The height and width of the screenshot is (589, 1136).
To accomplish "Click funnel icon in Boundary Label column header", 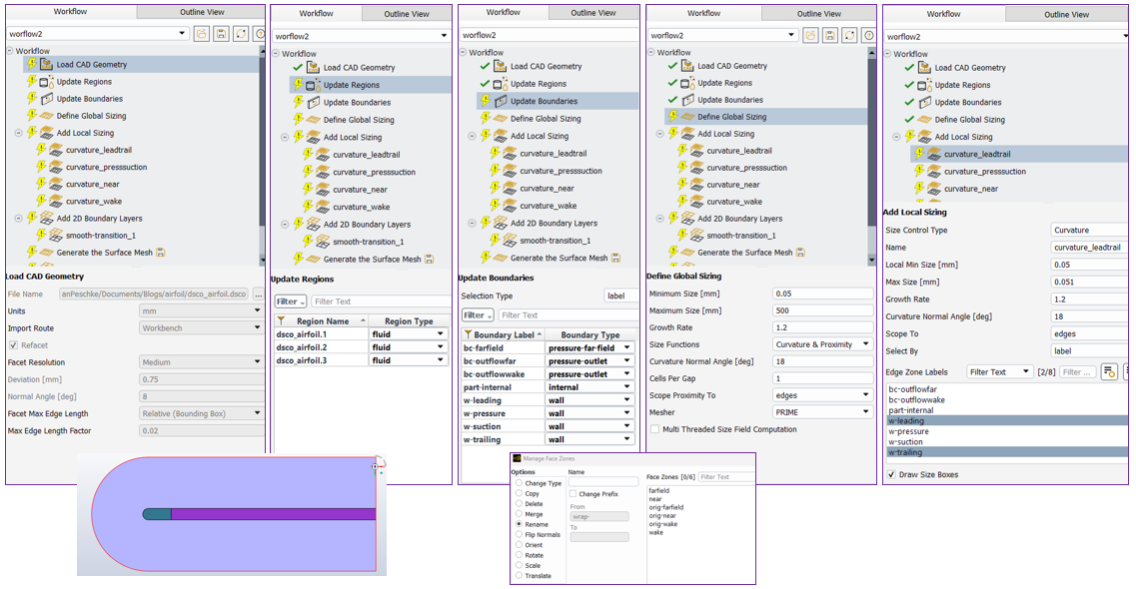I will pos(468,334).
